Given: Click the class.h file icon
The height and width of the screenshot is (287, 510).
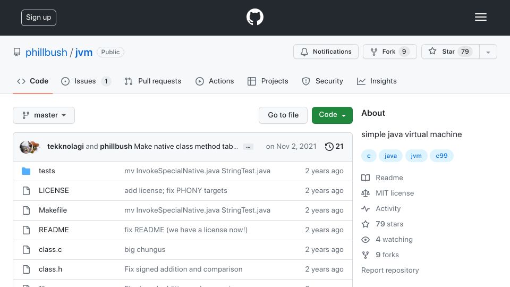Looking at the screenshot, I should tap(26, 269).
